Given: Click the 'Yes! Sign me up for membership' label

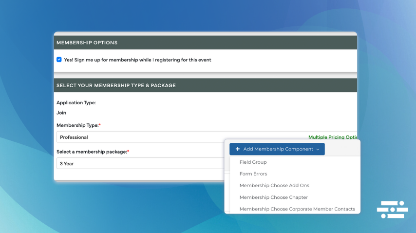Looking at the screenshot, I should [137, 60].
